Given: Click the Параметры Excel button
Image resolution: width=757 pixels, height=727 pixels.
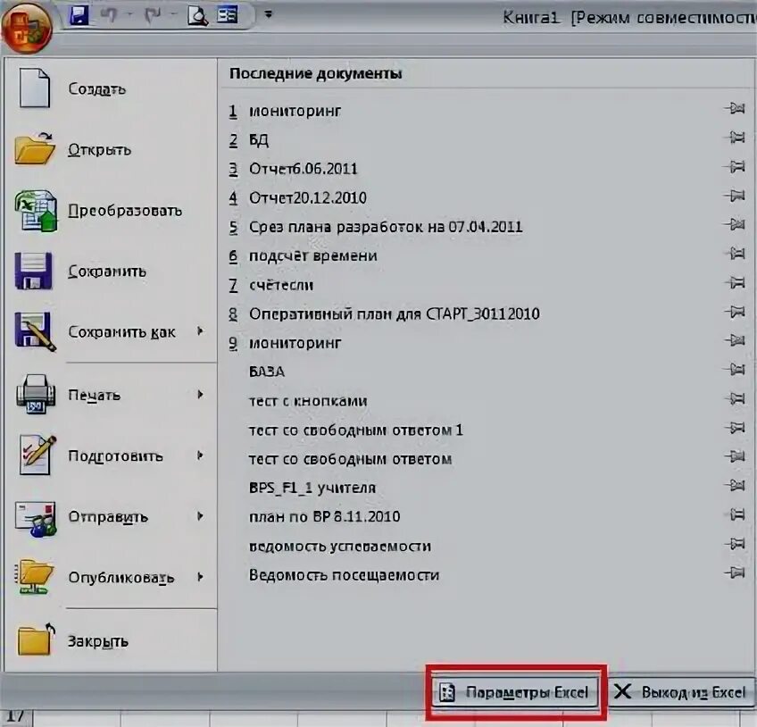Looking at the screenshot, I should coord(515,692).
